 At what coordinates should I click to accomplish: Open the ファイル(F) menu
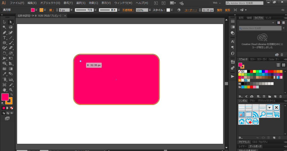tap(17, 3)
